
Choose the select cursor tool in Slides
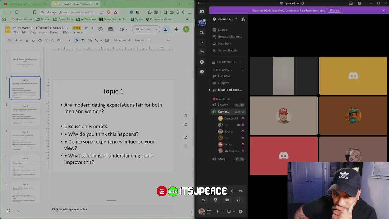(x=77, y=40)
